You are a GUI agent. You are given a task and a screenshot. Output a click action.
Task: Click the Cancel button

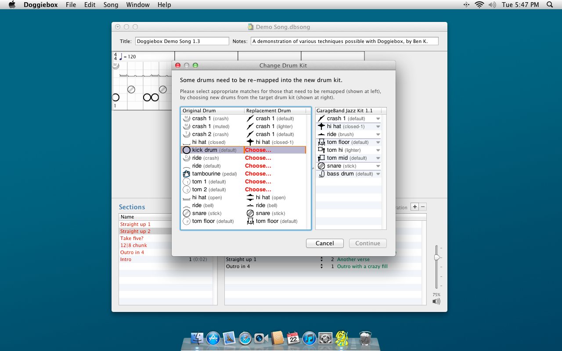(324, 243)
